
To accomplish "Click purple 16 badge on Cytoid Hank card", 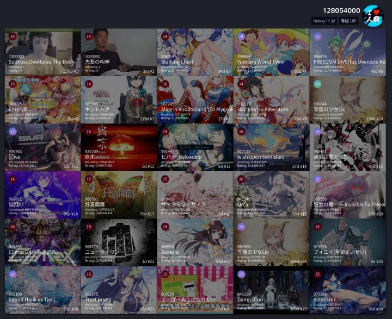I will pos(13,274).
